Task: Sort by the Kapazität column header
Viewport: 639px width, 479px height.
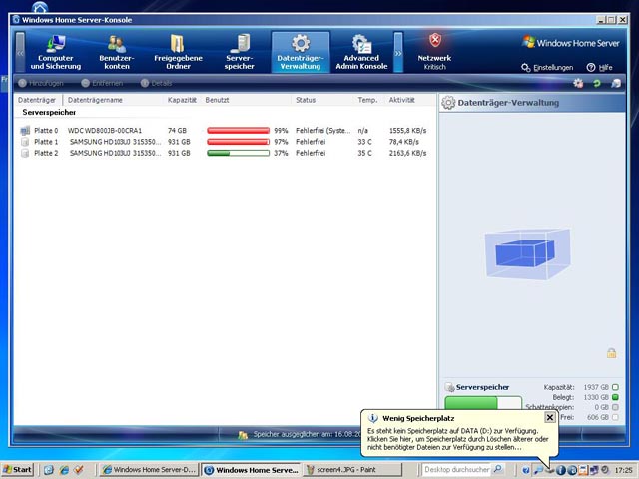Action: pos(182,100)
